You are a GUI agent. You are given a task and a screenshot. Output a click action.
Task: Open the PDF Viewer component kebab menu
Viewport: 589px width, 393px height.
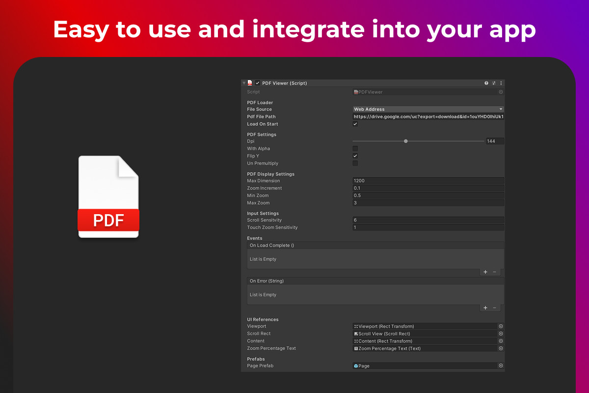click(x=501, y=83)
